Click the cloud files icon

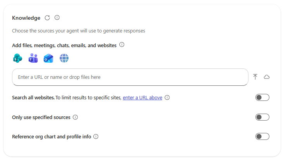267,77
